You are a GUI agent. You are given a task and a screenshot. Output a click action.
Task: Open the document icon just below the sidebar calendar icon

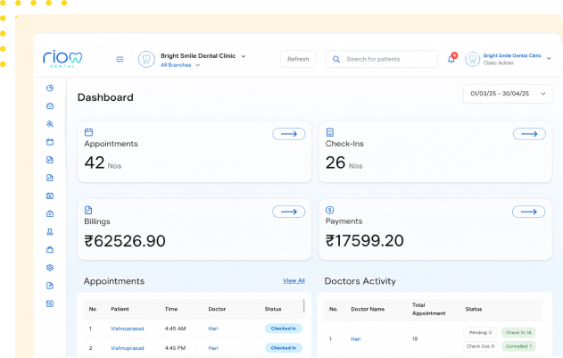click(50, 160)
